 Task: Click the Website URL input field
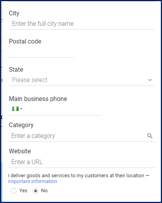(82, 162)
